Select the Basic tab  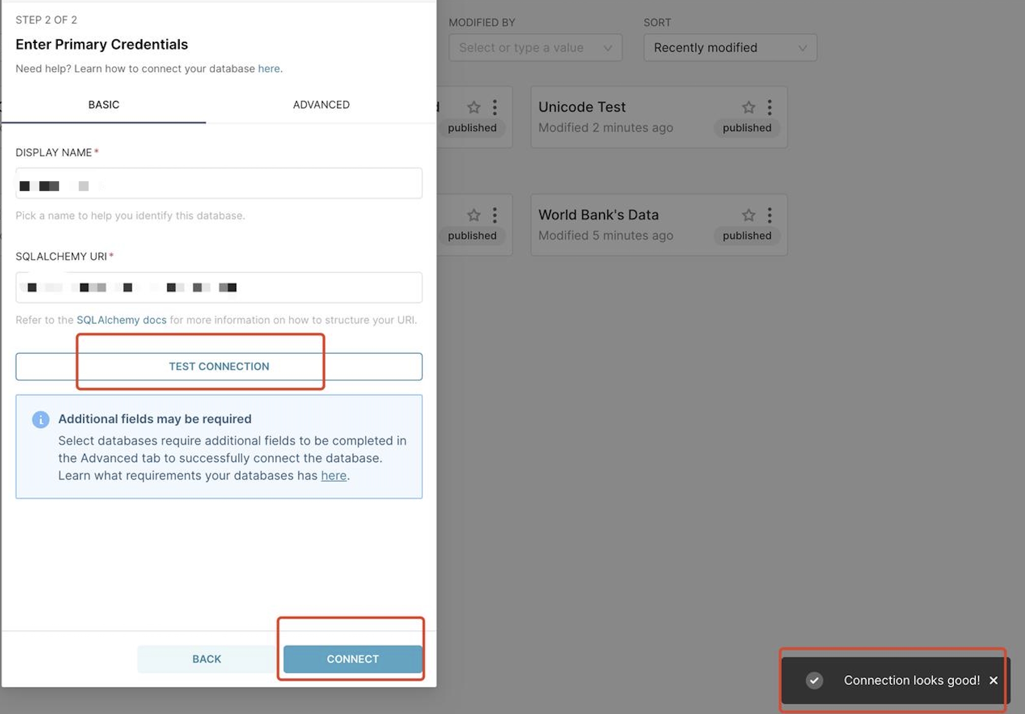click(x=103, y=104)
